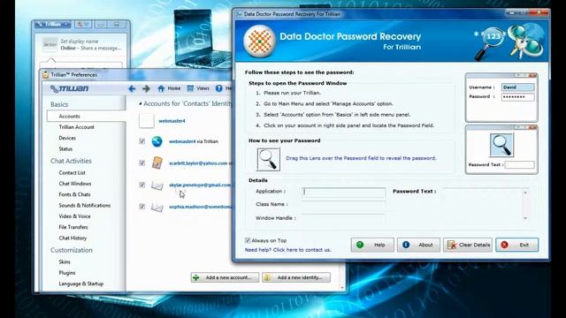Viewport: 566px width, 318px height.
Task: Click the Help button in Data Doctor
Action: 372,245
